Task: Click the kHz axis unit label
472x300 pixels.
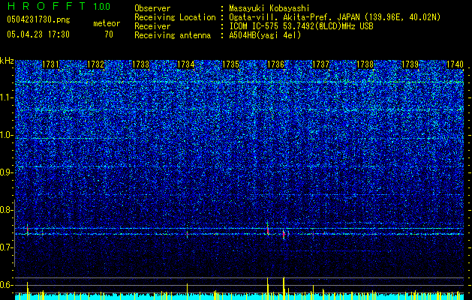Action: 7,61
